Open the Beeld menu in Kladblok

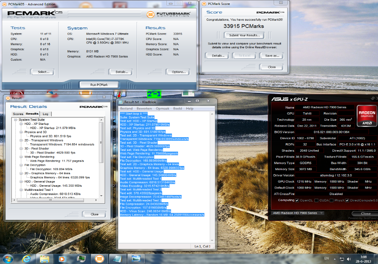tap(177, 109)
